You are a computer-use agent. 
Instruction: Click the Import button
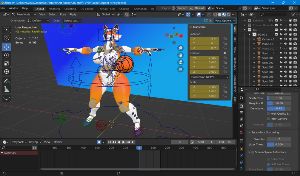(180, 8)
